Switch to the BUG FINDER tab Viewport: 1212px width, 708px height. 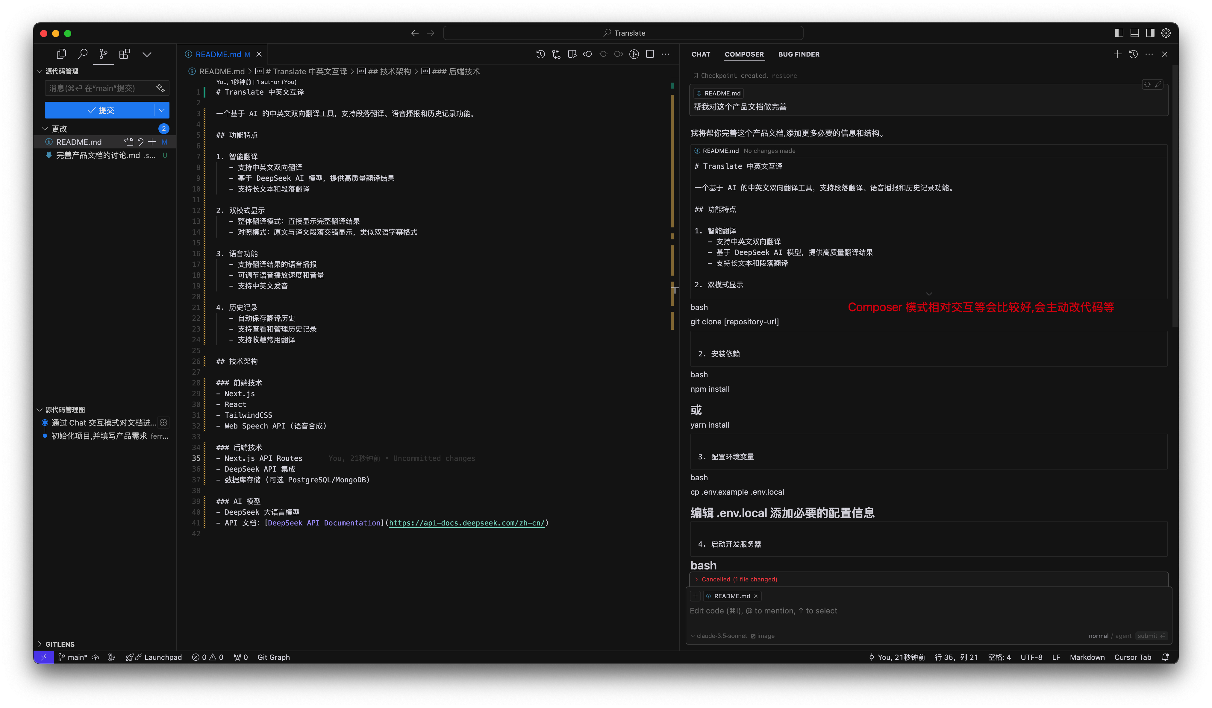coord(799,54)
